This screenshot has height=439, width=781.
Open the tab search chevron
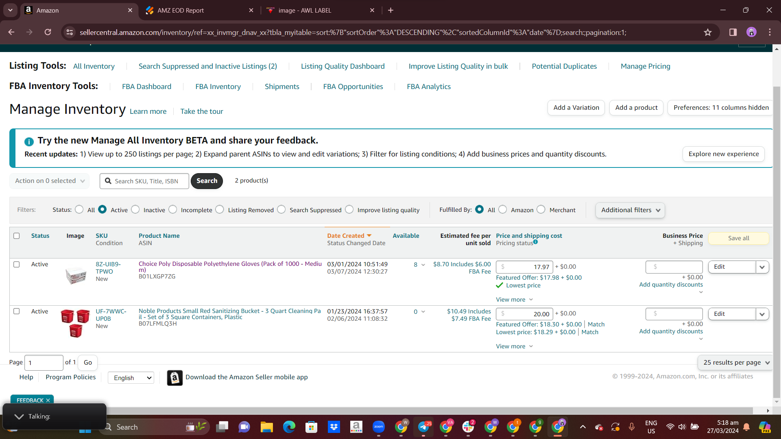(x=10, y=10)
